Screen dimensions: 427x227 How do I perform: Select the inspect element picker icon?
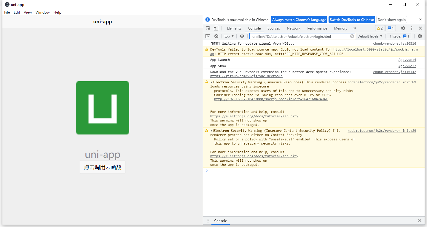tap(208, 28)
